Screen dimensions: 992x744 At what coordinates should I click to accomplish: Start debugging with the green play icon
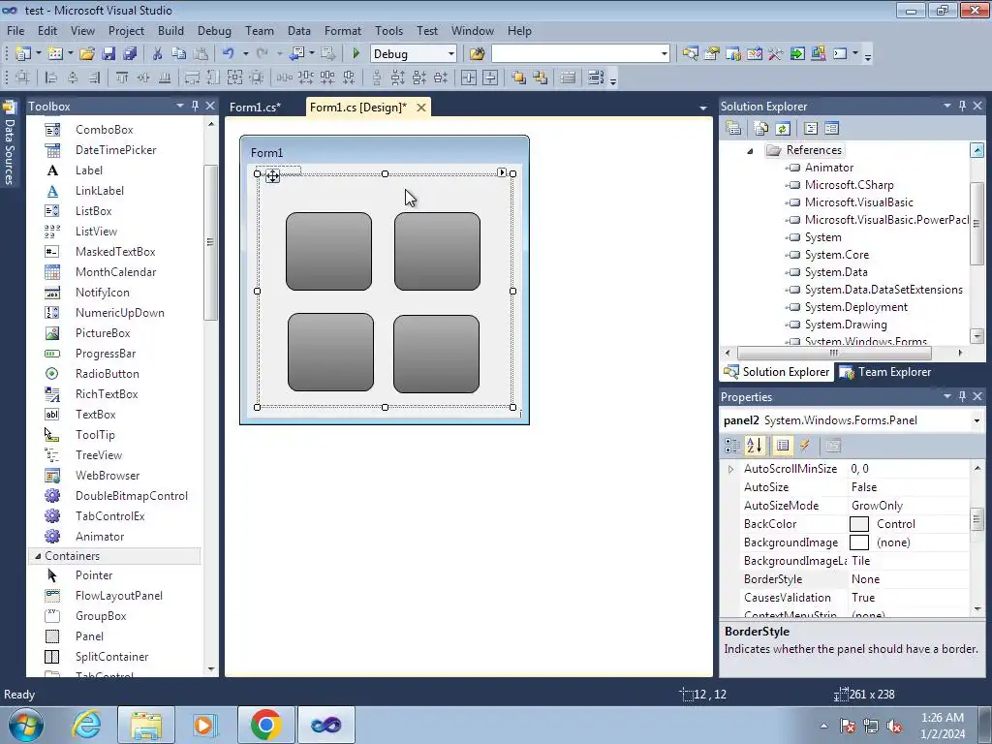[356, 54]
